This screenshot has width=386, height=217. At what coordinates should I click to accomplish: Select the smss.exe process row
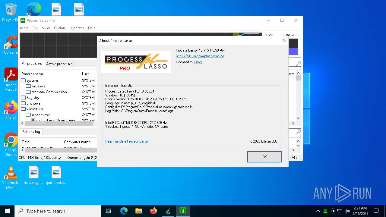(59, 86)
